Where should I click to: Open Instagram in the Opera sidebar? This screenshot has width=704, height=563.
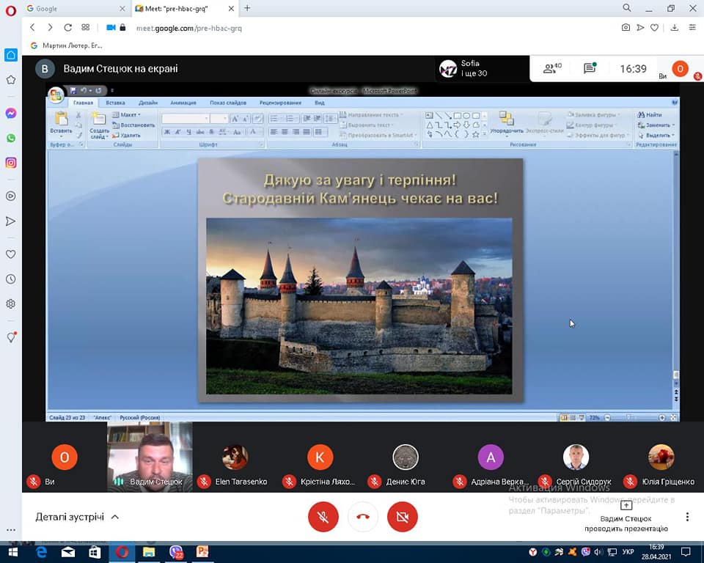tap(11, 163)
